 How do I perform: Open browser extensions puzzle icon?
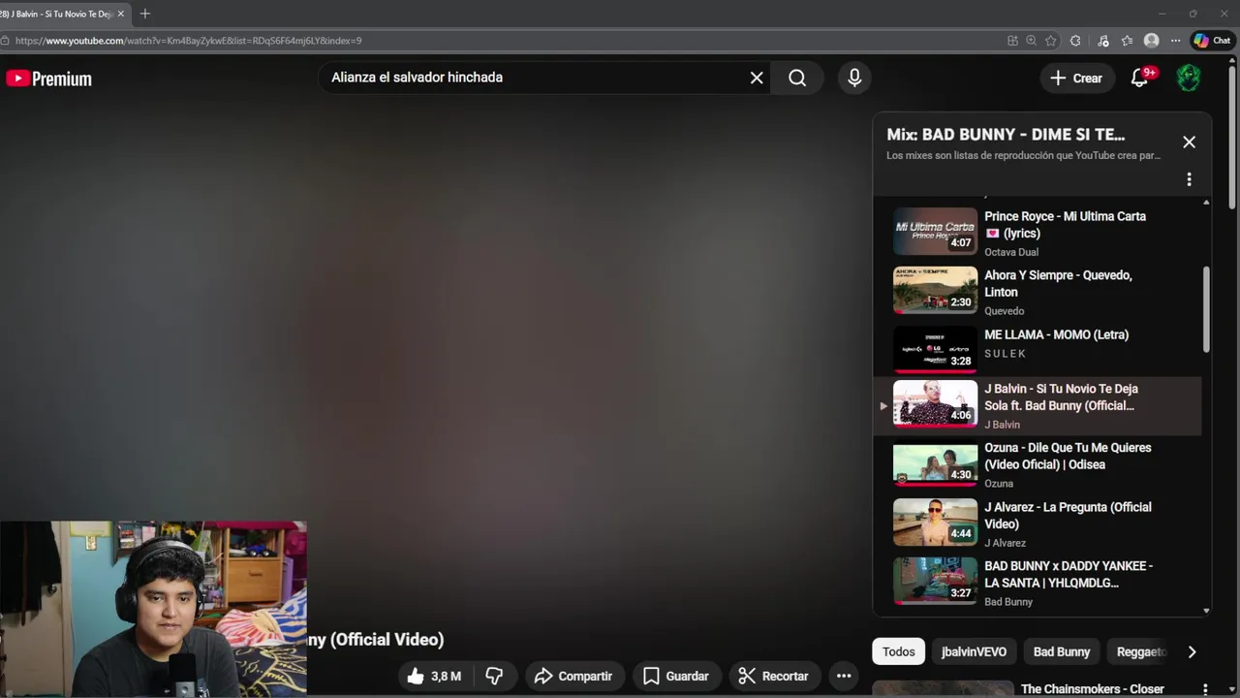click(x=1075, y=41)
